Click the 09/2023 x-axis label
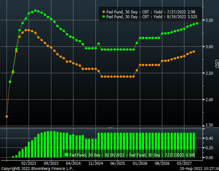This screenshot has width=219, height=171. (51, 163)
